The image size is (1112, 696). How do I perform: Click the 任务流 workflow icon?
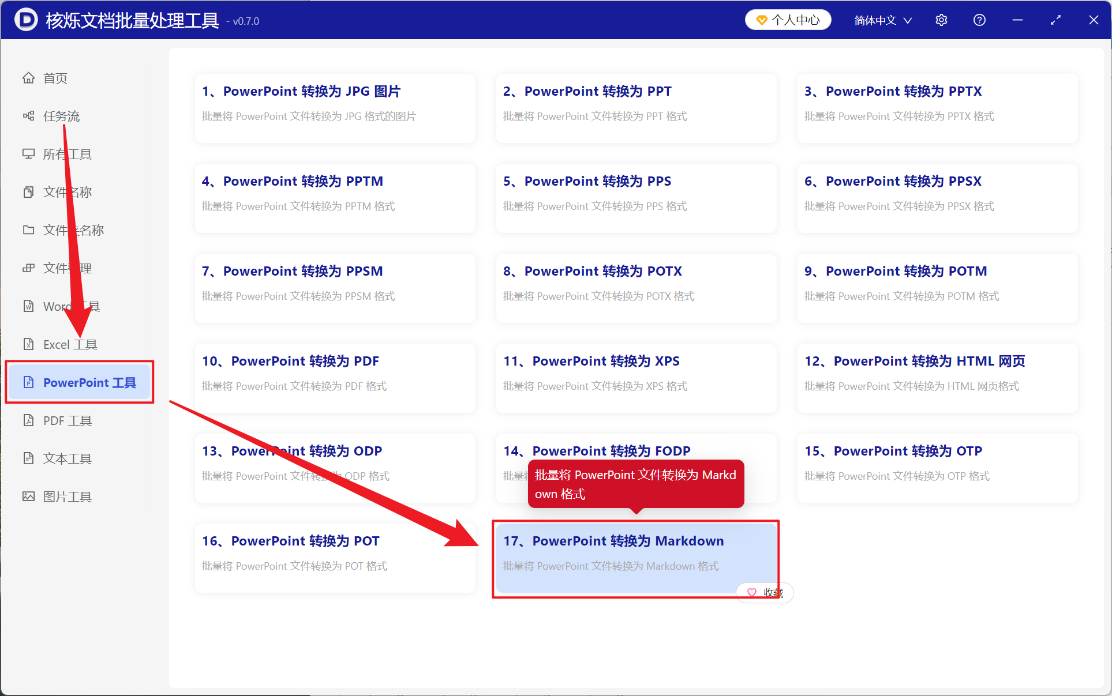pos(28,116)
